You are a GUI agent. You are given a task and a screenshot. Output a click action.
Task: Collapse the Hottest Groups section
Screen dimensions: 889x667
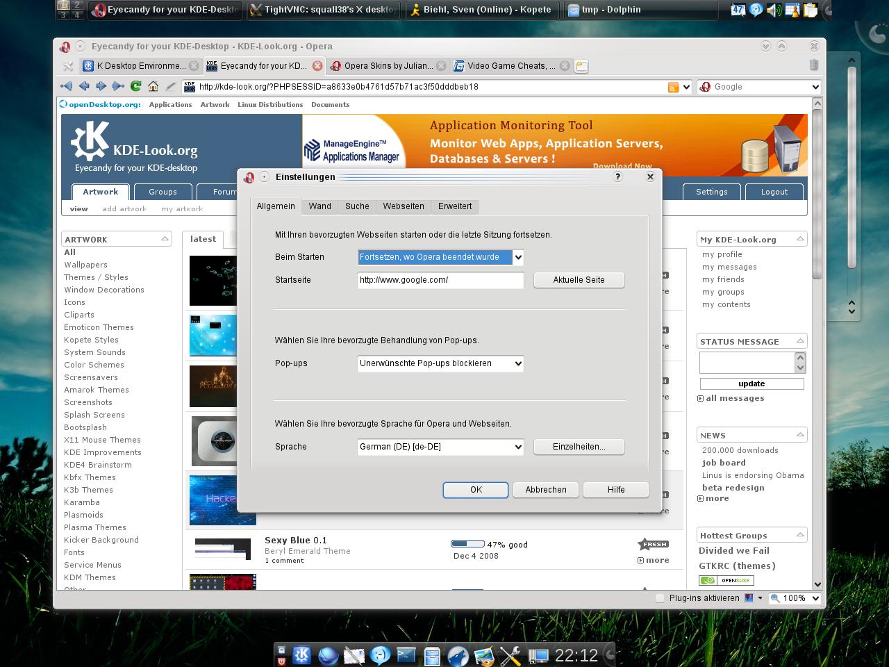click(800, 535)
